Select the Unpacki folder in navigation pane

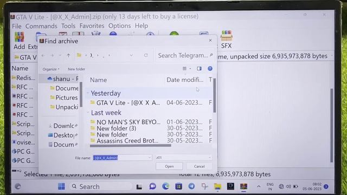coord(64,107)
